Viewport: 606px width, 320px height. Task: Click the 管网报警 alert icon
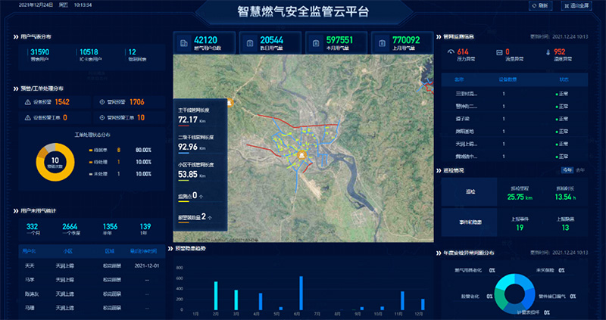(102, 102)
